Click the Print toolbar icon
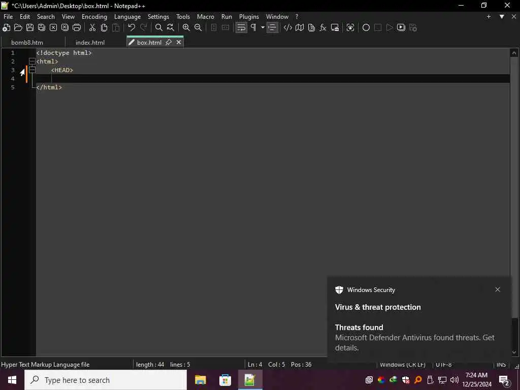The image size is (520, 390). coord(77,28)
